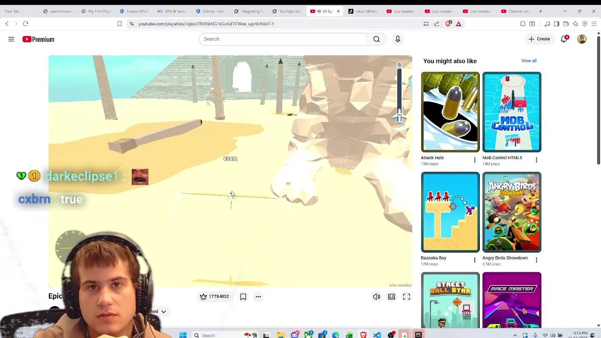601x338 pixels.
Task: Switch to the My First Project tab
Action: pos(95,11)
